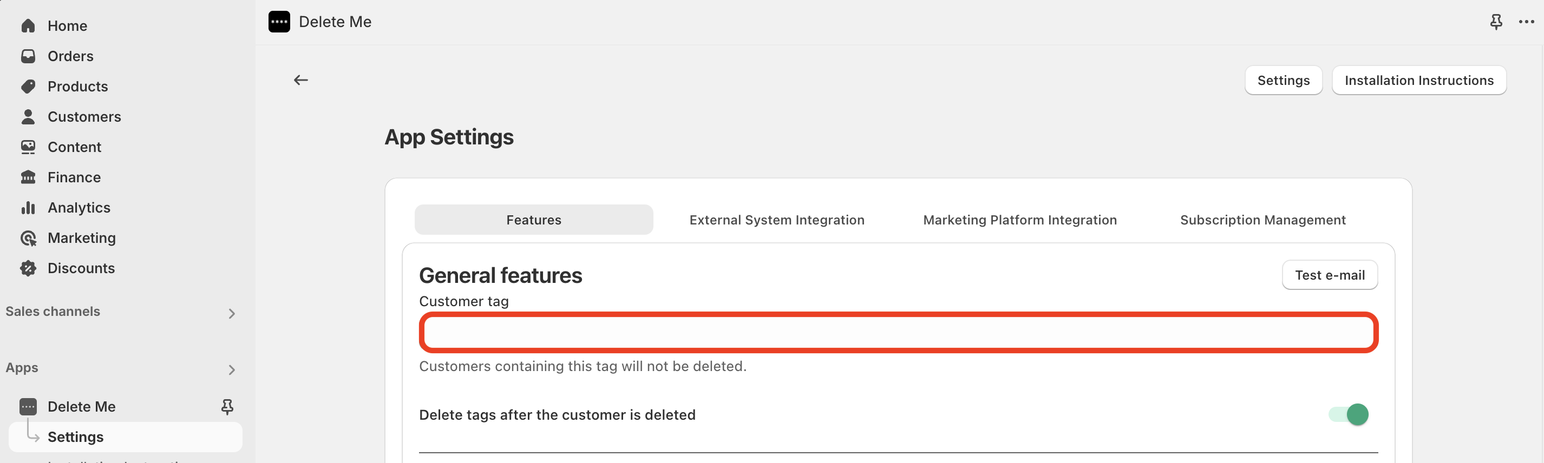This screenshot has height=463, width=1544.
Task: Click the Content image icon
Action: pos(28,147)
